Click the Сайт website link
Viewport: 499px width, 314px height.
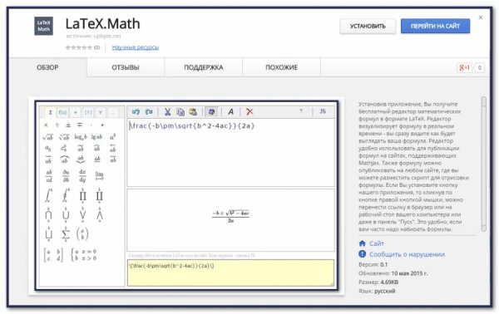point(377,243)
